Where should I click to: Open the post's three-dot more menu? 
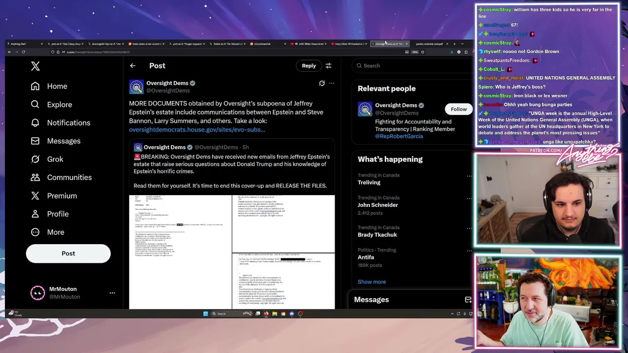[x=332, y=83]
